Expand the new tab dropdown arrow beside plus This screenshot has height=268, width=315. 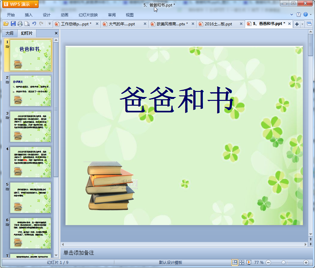click(302, 24)
